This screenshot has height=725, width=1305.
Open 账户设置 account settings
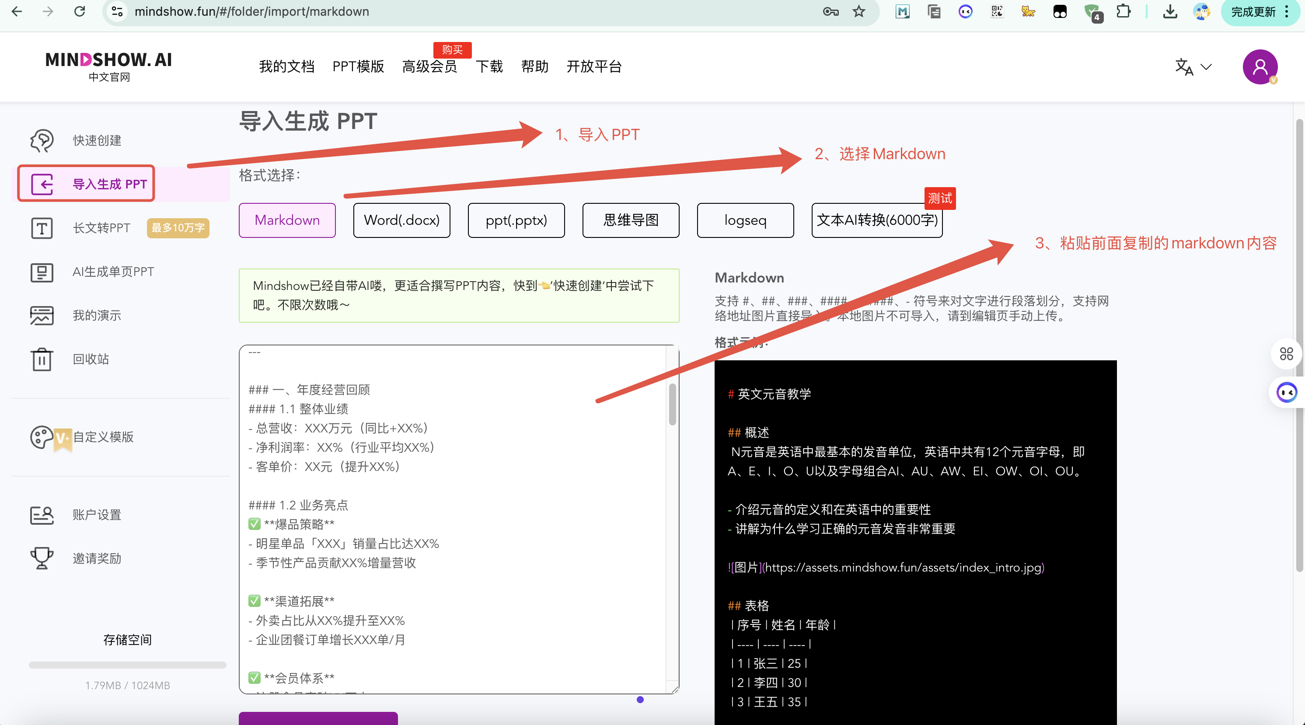coord(96,515)
